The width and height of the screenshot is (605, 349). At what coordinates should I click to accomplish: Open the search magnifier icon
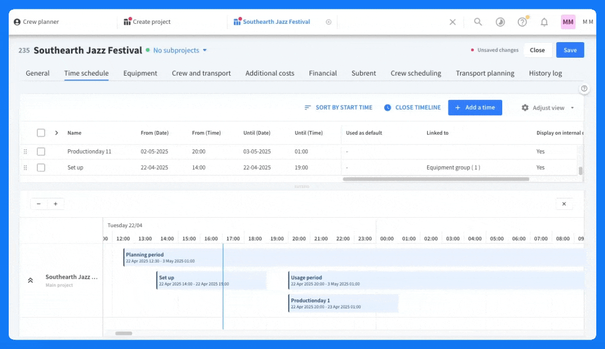478,22
